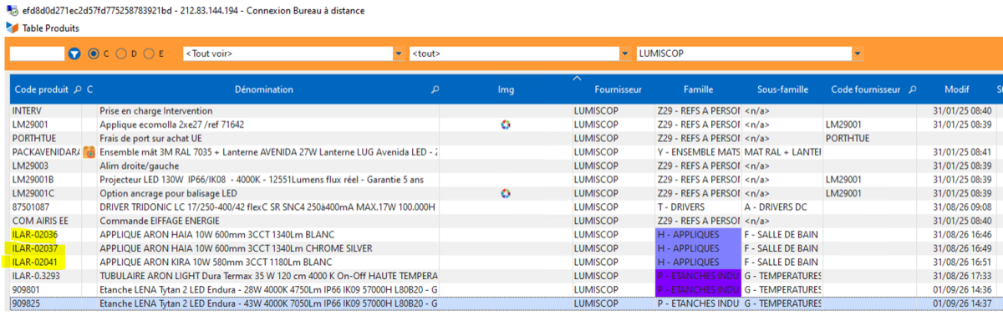This screenshot has height=316, width=1003.
Task: Click 'MAT RAL + LANTER' sub-family cell
Action: [782, 152]
